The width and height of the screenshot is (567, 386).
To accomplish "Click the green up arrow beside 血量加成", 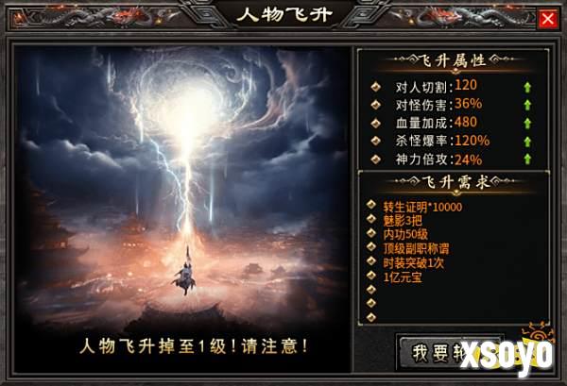I will point(527,123).
